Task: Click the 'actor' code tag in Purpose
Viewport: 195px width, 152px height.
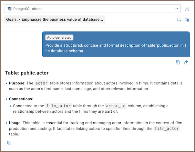Action: coord(41,83)
